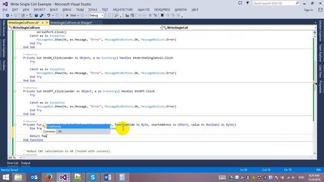Open Outlook from the taskbar
Viewport: 324px width, 182px height.
coord(34,177)
